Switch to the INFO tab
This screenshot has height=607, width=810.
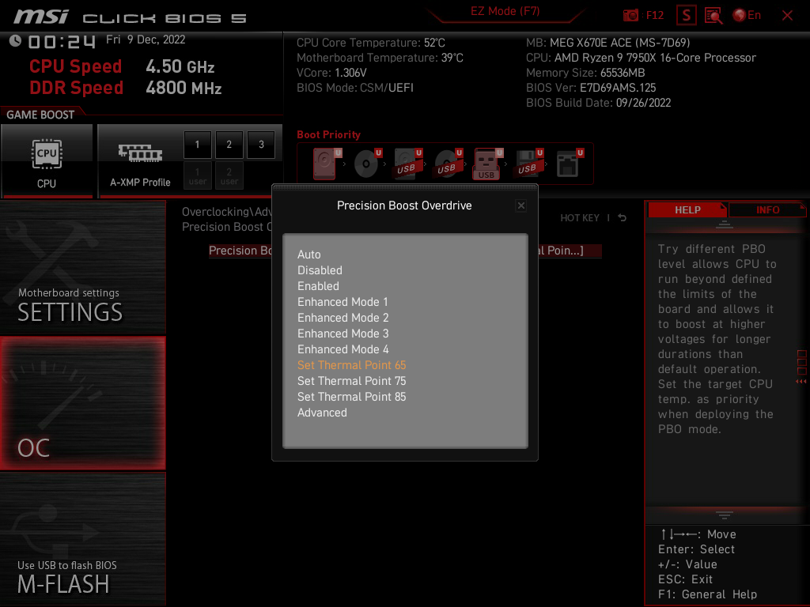(x=767, y=209)
